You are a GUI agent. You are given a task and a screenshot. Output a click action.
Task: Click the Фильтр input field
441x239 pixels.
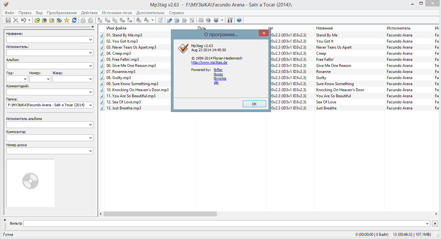pos(225,223)
